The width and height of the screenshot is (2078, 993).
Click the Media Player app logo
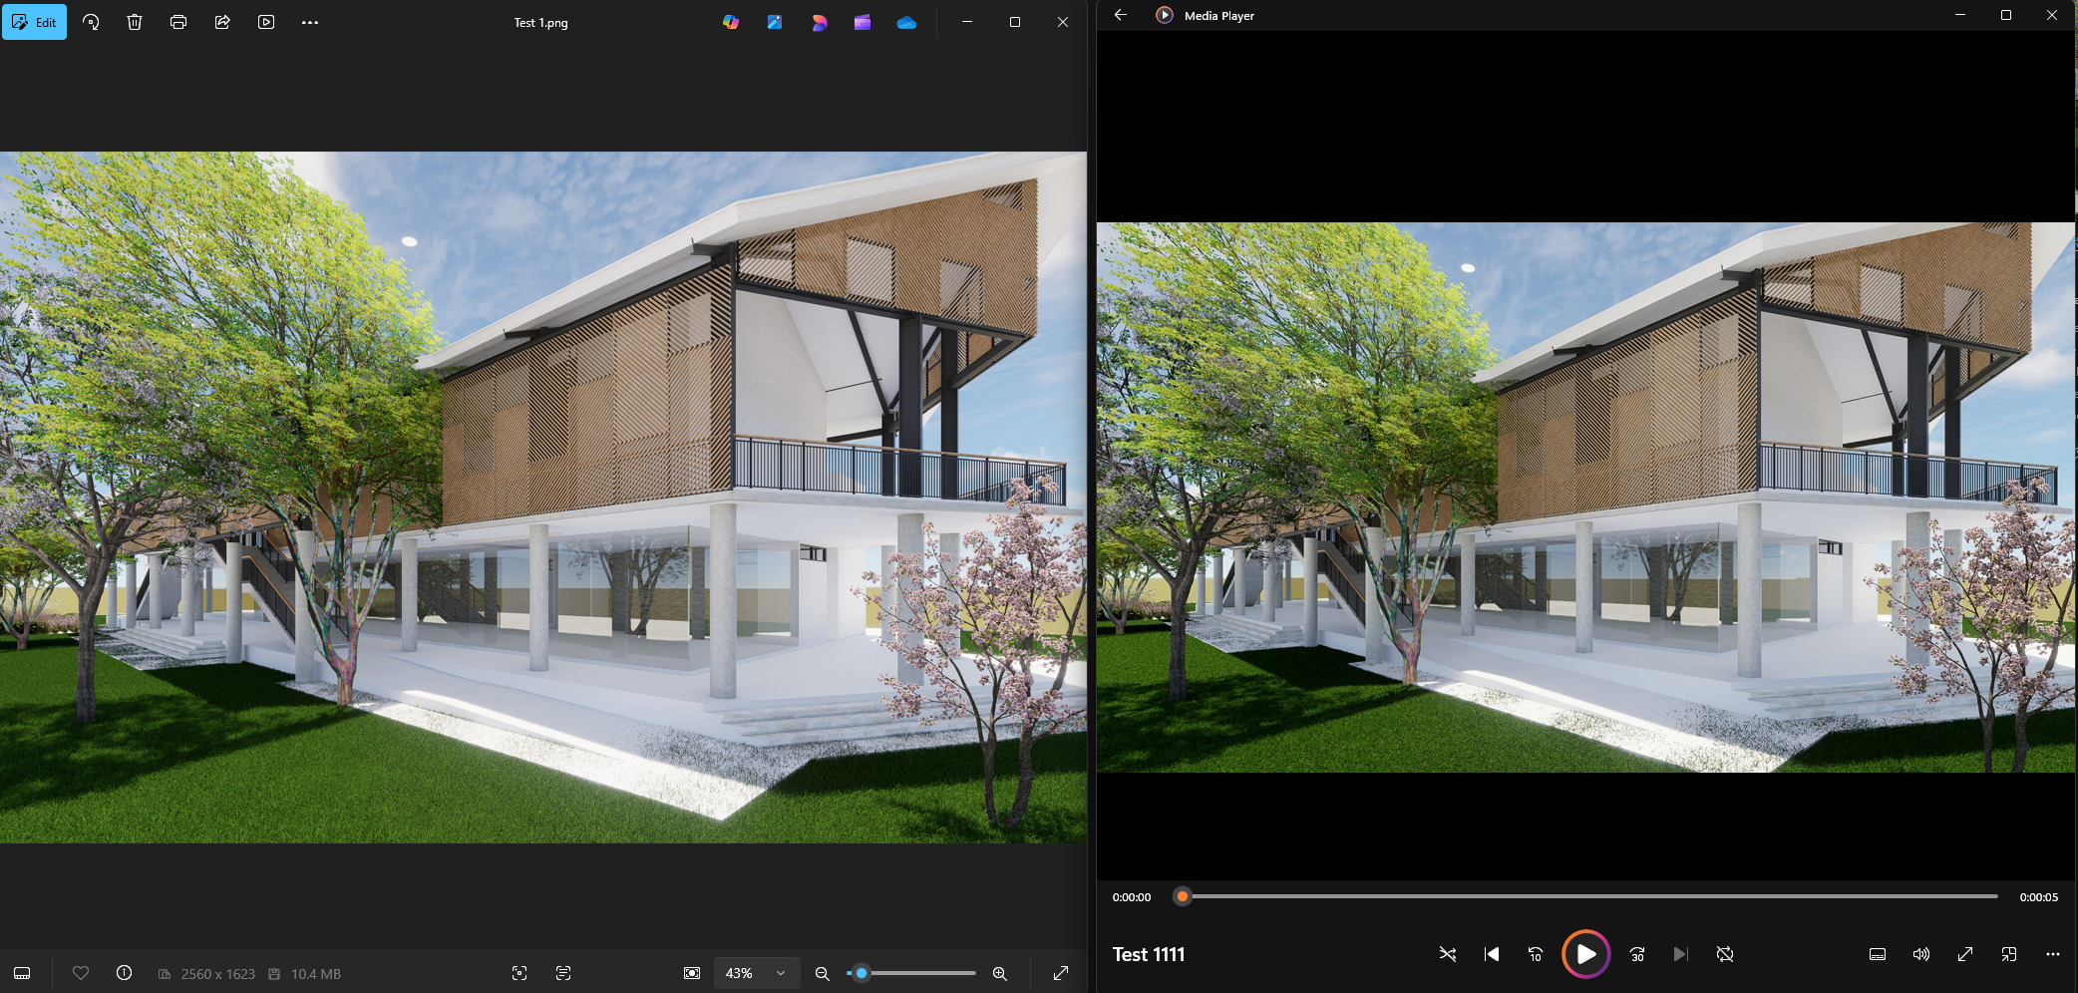coord(1164,15)
